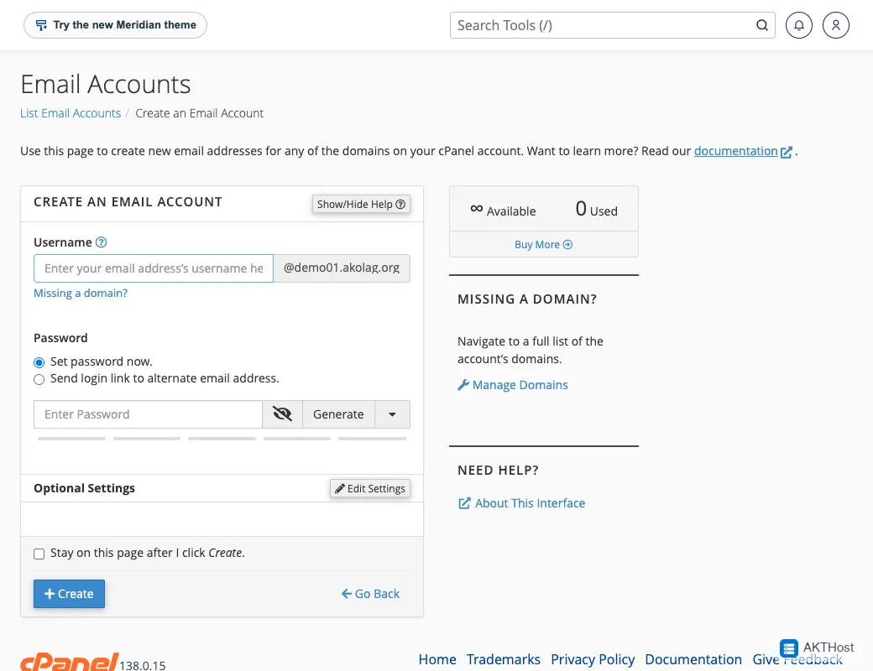Click the @demo01.akolag.org domain label
Image resolution: width=873 pixels, height=671 pixels.
click(x=342, y=268)
